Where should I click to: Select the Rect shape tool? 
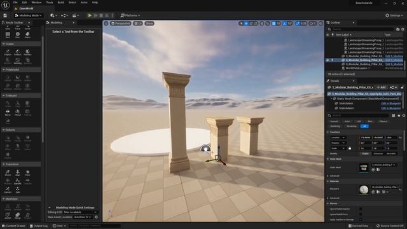8,35
